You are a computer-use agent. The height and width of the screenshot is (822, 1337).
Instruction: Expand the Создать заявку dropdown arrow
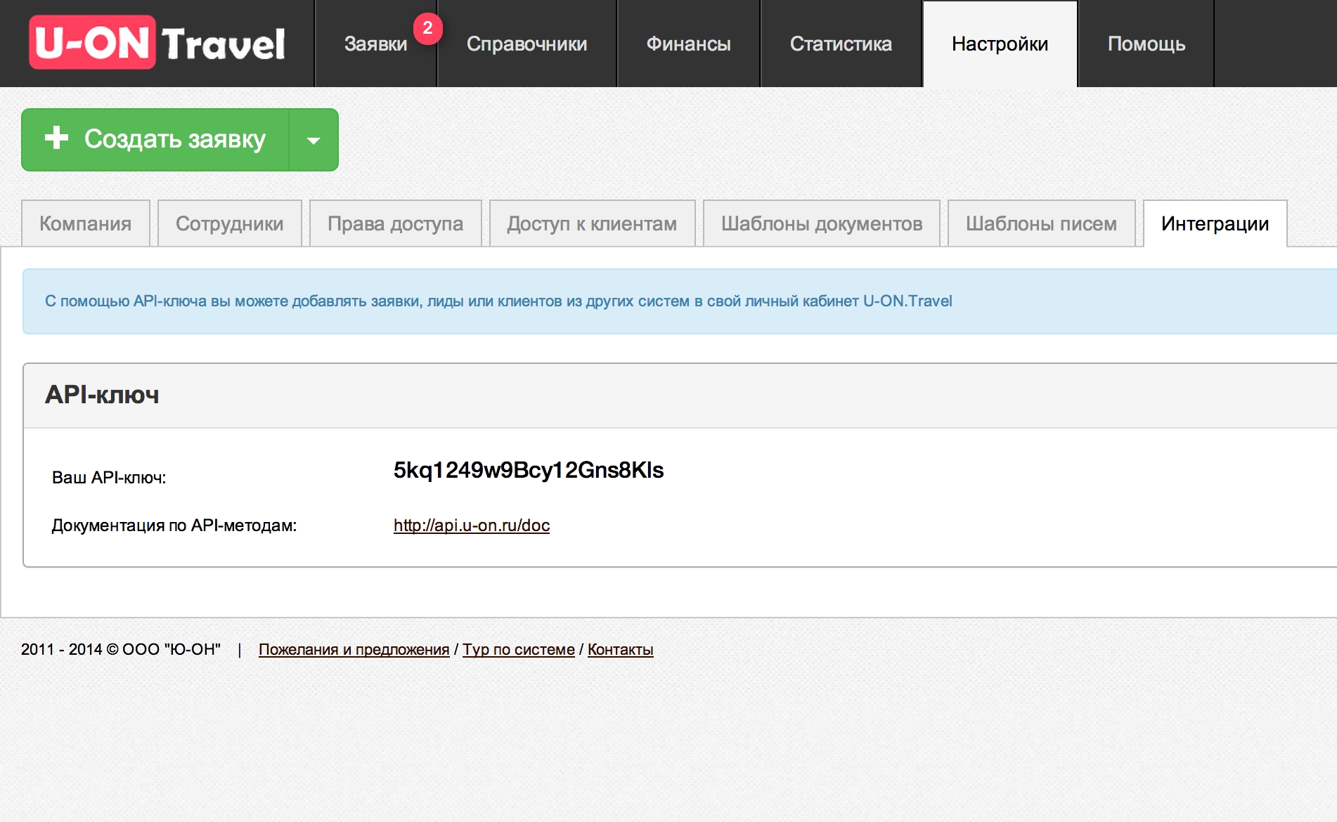click(x=314, y=140)
